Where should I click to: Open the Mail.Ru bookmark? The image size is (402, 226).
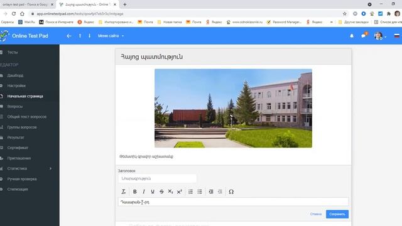[x=26, y=22]
